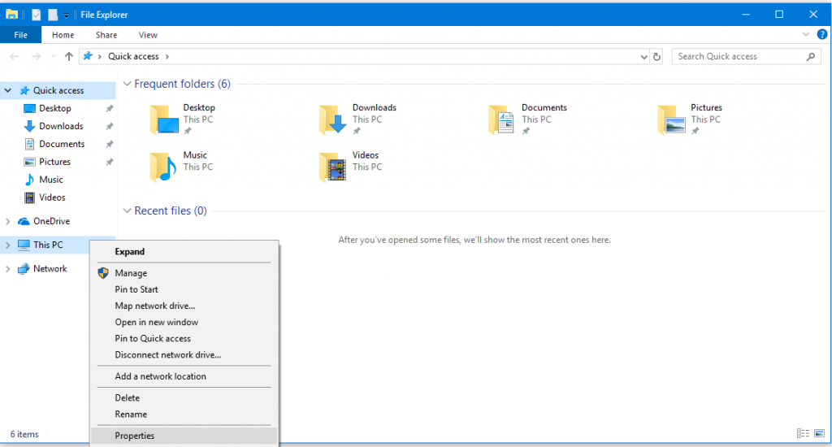
Task: Click the pin icon beside sidebar Desktop
Action: coord(110,108)
